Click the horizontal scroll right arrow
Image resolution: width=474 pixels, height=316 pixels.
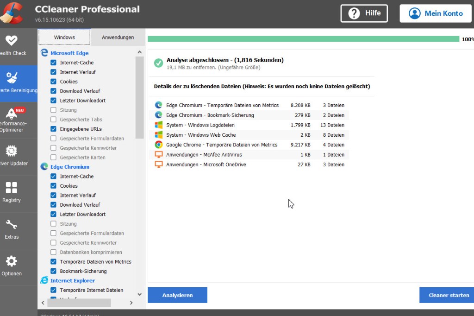pyautogui.click(x=131, y=303)
